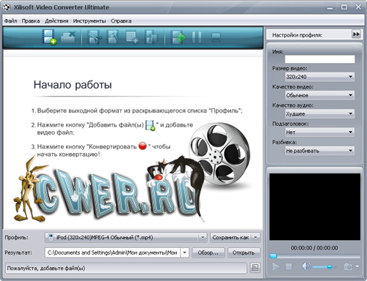Click the Имя text input field
Screen dimensions: 367x281
point(320,59)
